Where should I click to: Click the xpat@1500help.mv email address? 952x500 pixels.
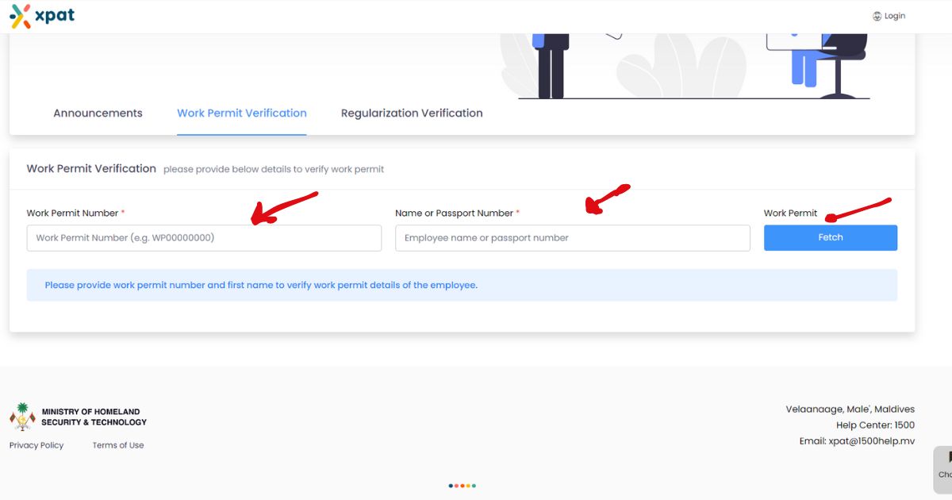(871, 441)
